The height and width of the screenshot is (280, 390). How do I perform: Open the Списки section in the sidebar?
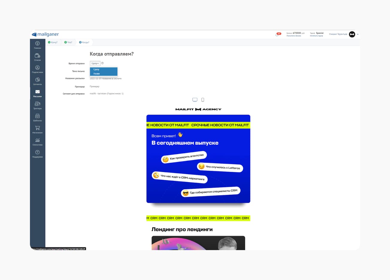pos(37,57)
